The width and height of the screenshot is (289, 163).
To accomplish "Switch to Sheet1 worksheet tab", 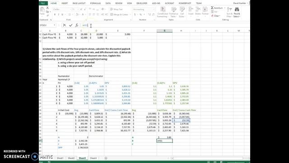I will 60,158.
